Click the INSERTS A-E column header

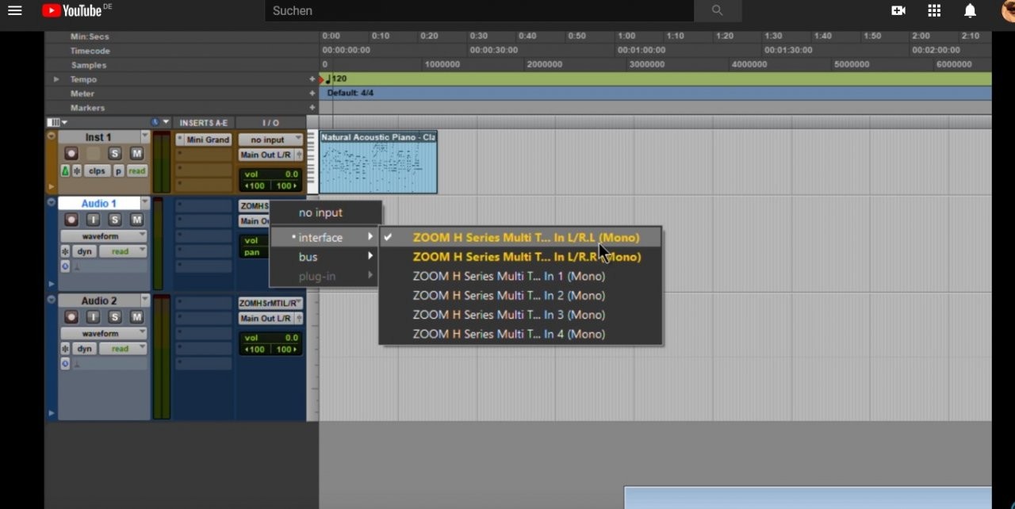tap(204, 123)
